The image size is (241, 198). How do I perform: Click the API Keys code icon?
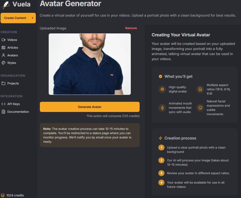3,104
